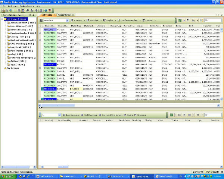Click the Cancel button in trades toolbar
Screen dimensions: 224x179
click(x=147, y=21)
